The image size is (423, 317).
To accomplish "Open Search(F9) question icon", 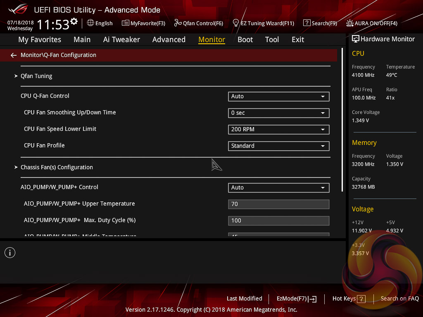I will click(307, 23).
